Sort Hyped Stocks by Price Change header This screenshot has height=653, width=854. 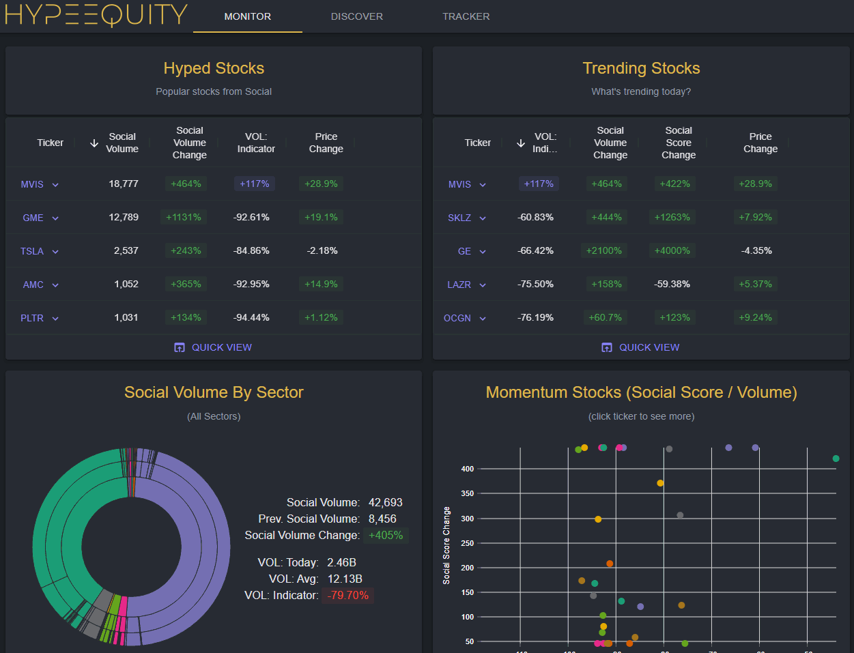326,143
